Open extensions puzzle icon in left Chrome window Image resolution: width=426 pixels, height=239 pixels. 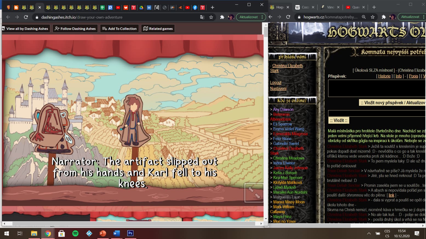[x=222, y=17]
